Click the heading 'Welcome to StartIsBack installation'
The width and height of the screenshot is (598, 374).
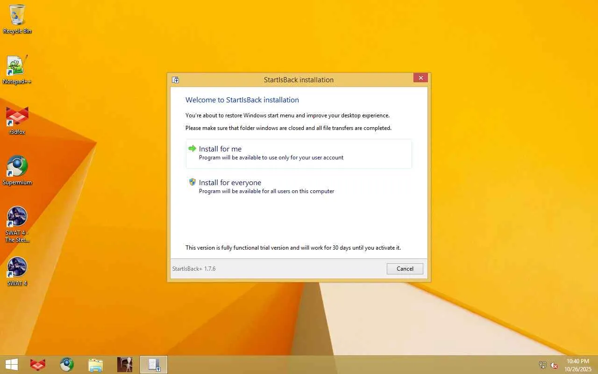(242, 100)
